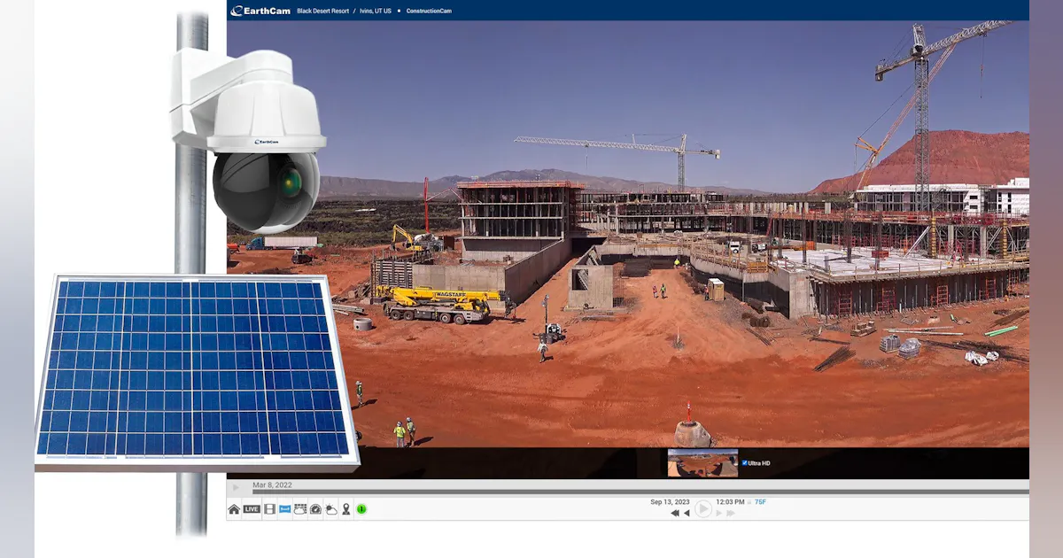
Task: Click the ConstructionCam label
Action: point(428,11)
